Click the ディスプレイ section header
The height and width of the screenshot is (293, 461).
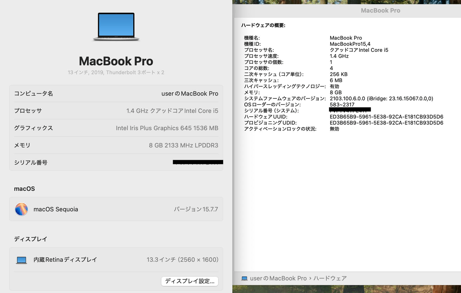[31, 239]
